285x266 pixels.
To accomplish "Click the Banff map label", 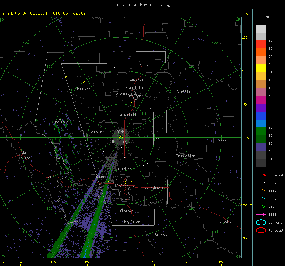I will (x=52, y=176).
